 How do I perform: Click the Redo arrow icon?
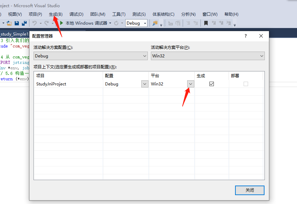point(47,23)
